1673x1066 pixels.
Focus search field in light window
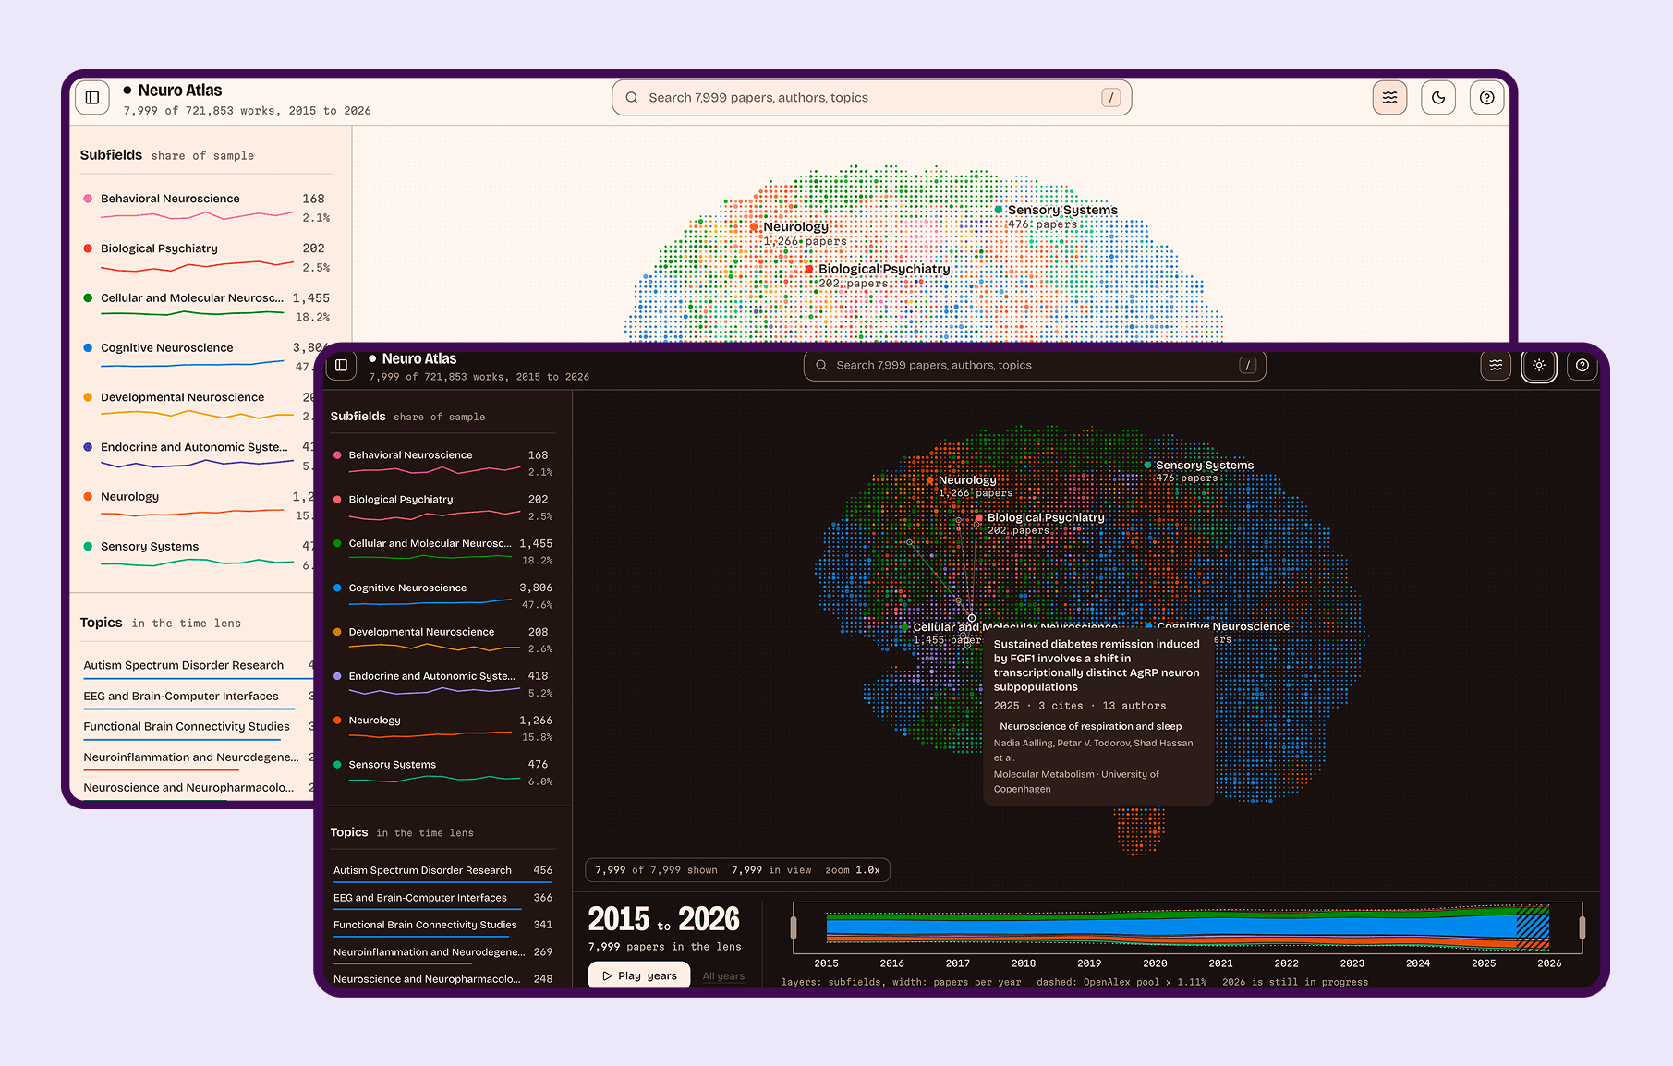tap(871, 97)
